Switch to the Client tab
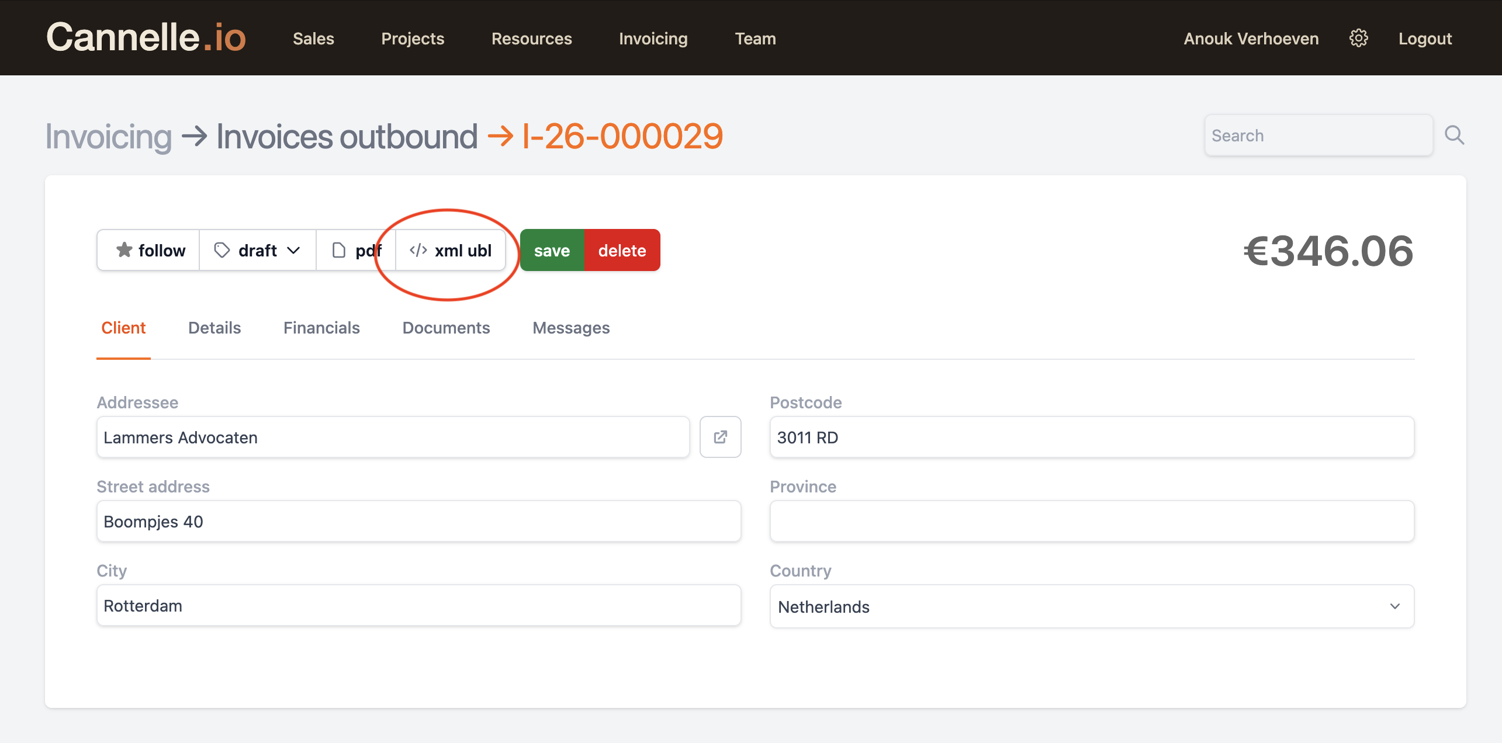 pyautogui.click(x=123, y=328)
